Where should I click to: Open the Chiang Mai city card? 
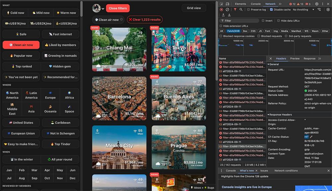click(x=119, y=49)
